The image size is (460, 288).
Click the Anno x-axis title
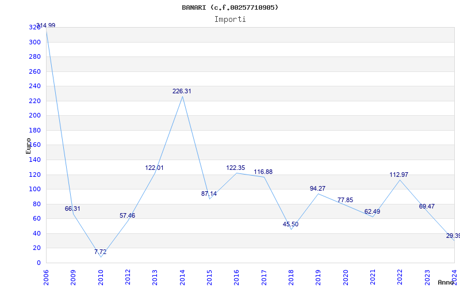pos(446,282)
